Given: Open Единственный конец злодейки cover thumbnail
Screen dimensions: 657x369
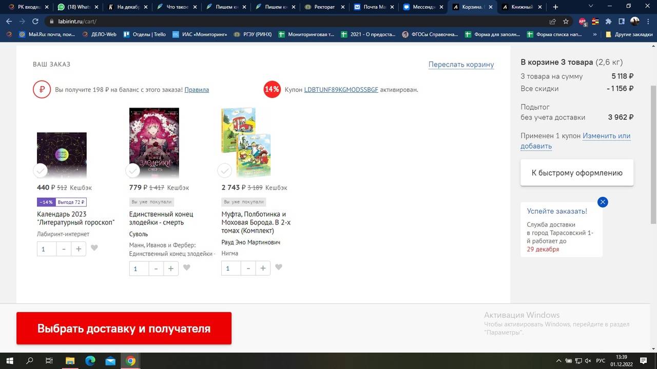Looking at the screenshot, I should [154, 143].
